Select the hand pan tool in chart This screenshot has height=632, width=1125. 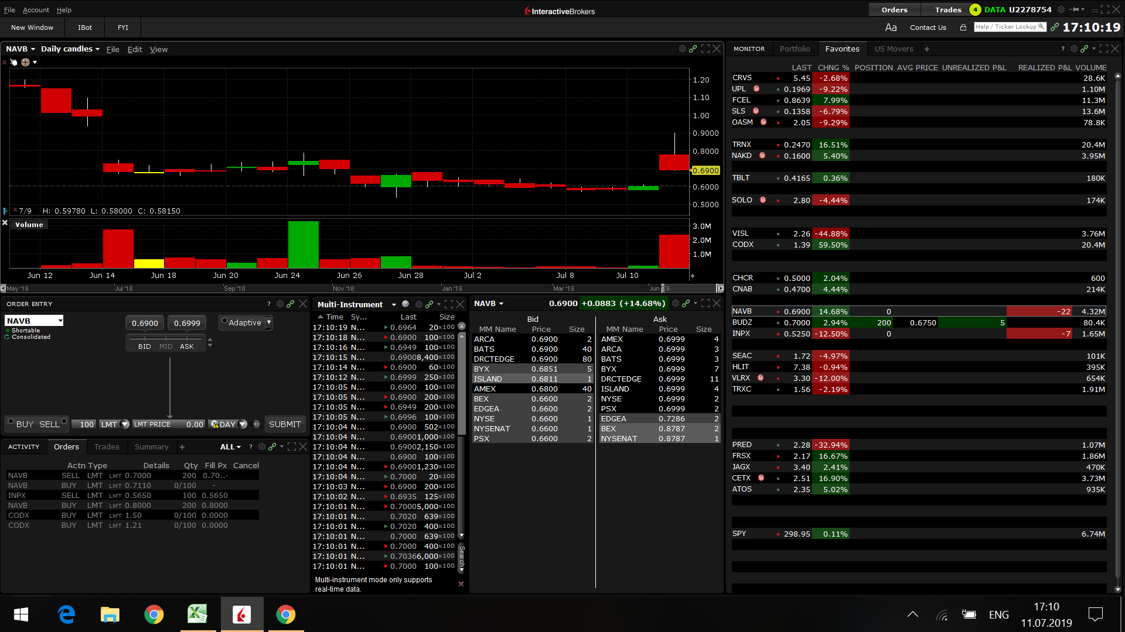[x=13, y=62]
